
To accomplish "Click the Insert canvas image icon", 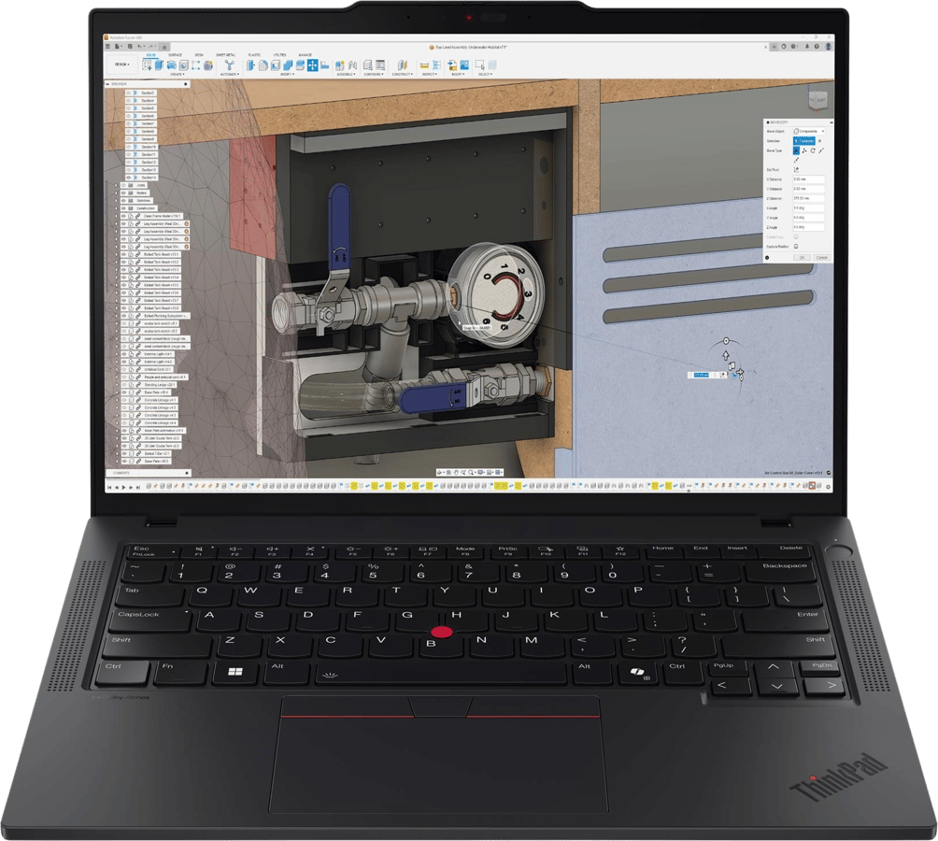I will click(x=464, y=64).
